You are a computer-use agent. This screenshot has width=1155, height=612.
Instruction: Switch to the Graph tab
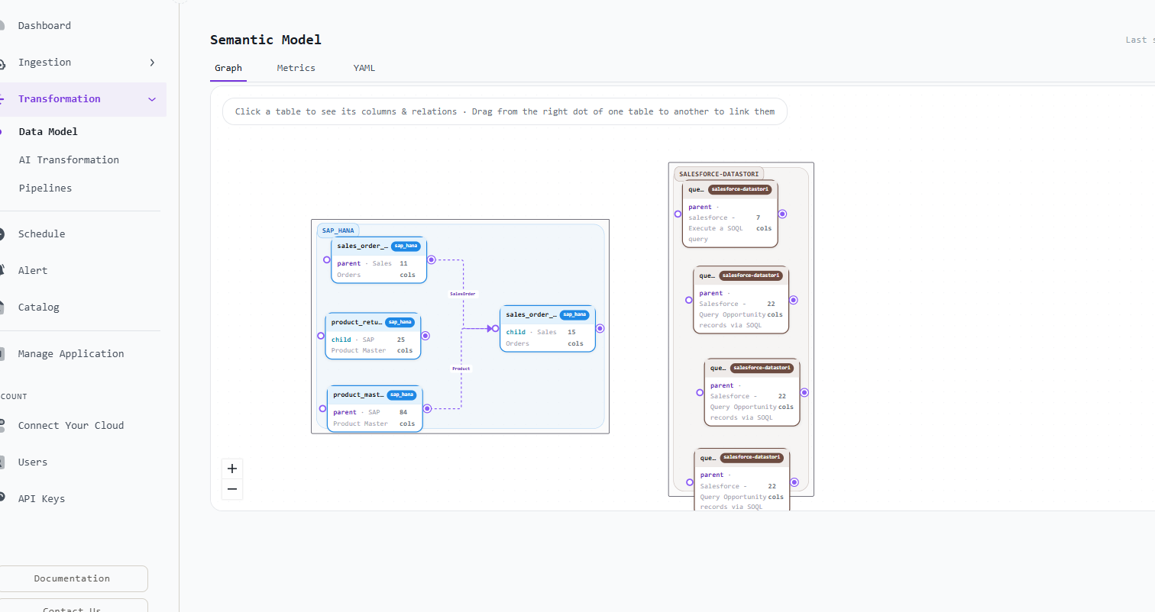[x=228, y=68]
